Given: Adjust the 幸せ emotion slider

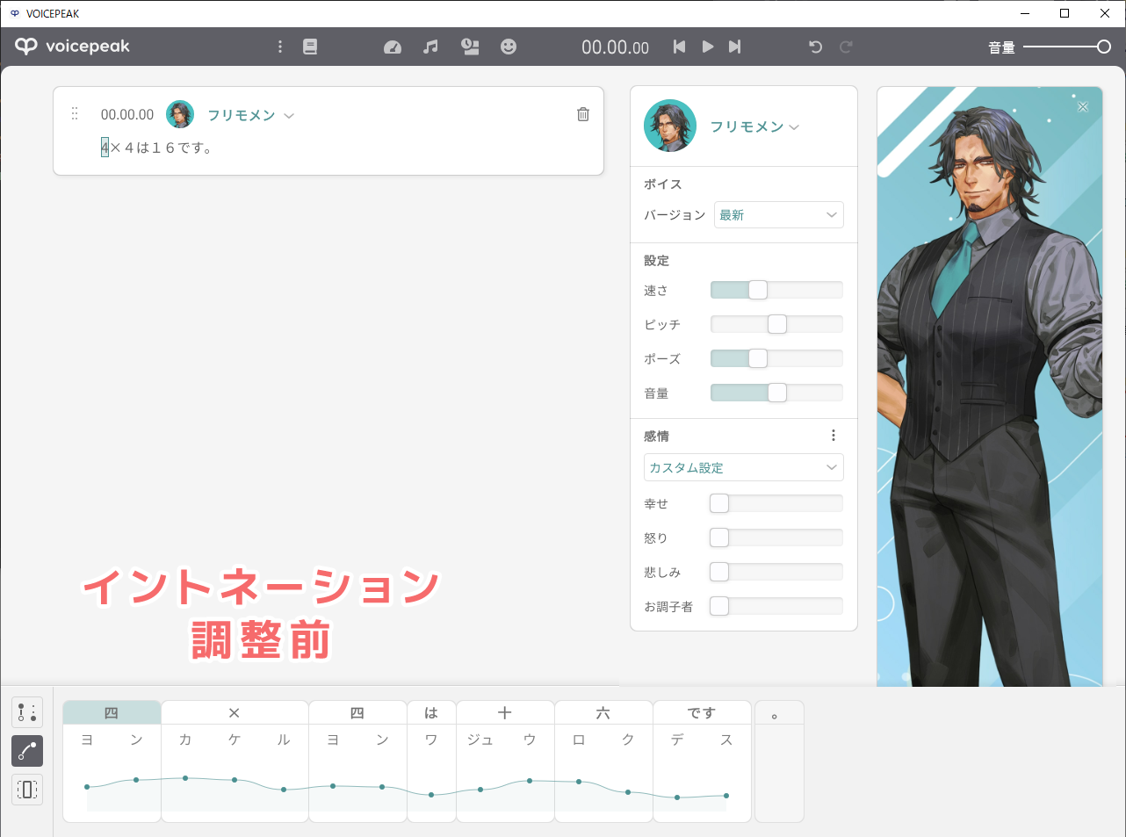Looking at the screenshot, I should (776, 503).
